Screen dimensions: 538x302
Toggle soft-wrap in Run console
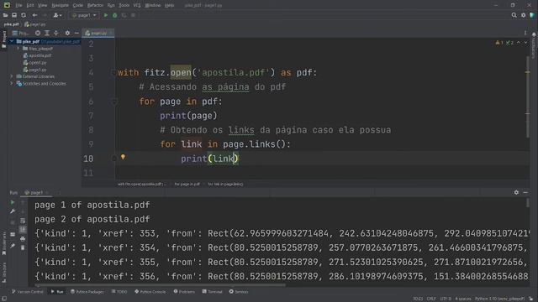tap(23, 221)
